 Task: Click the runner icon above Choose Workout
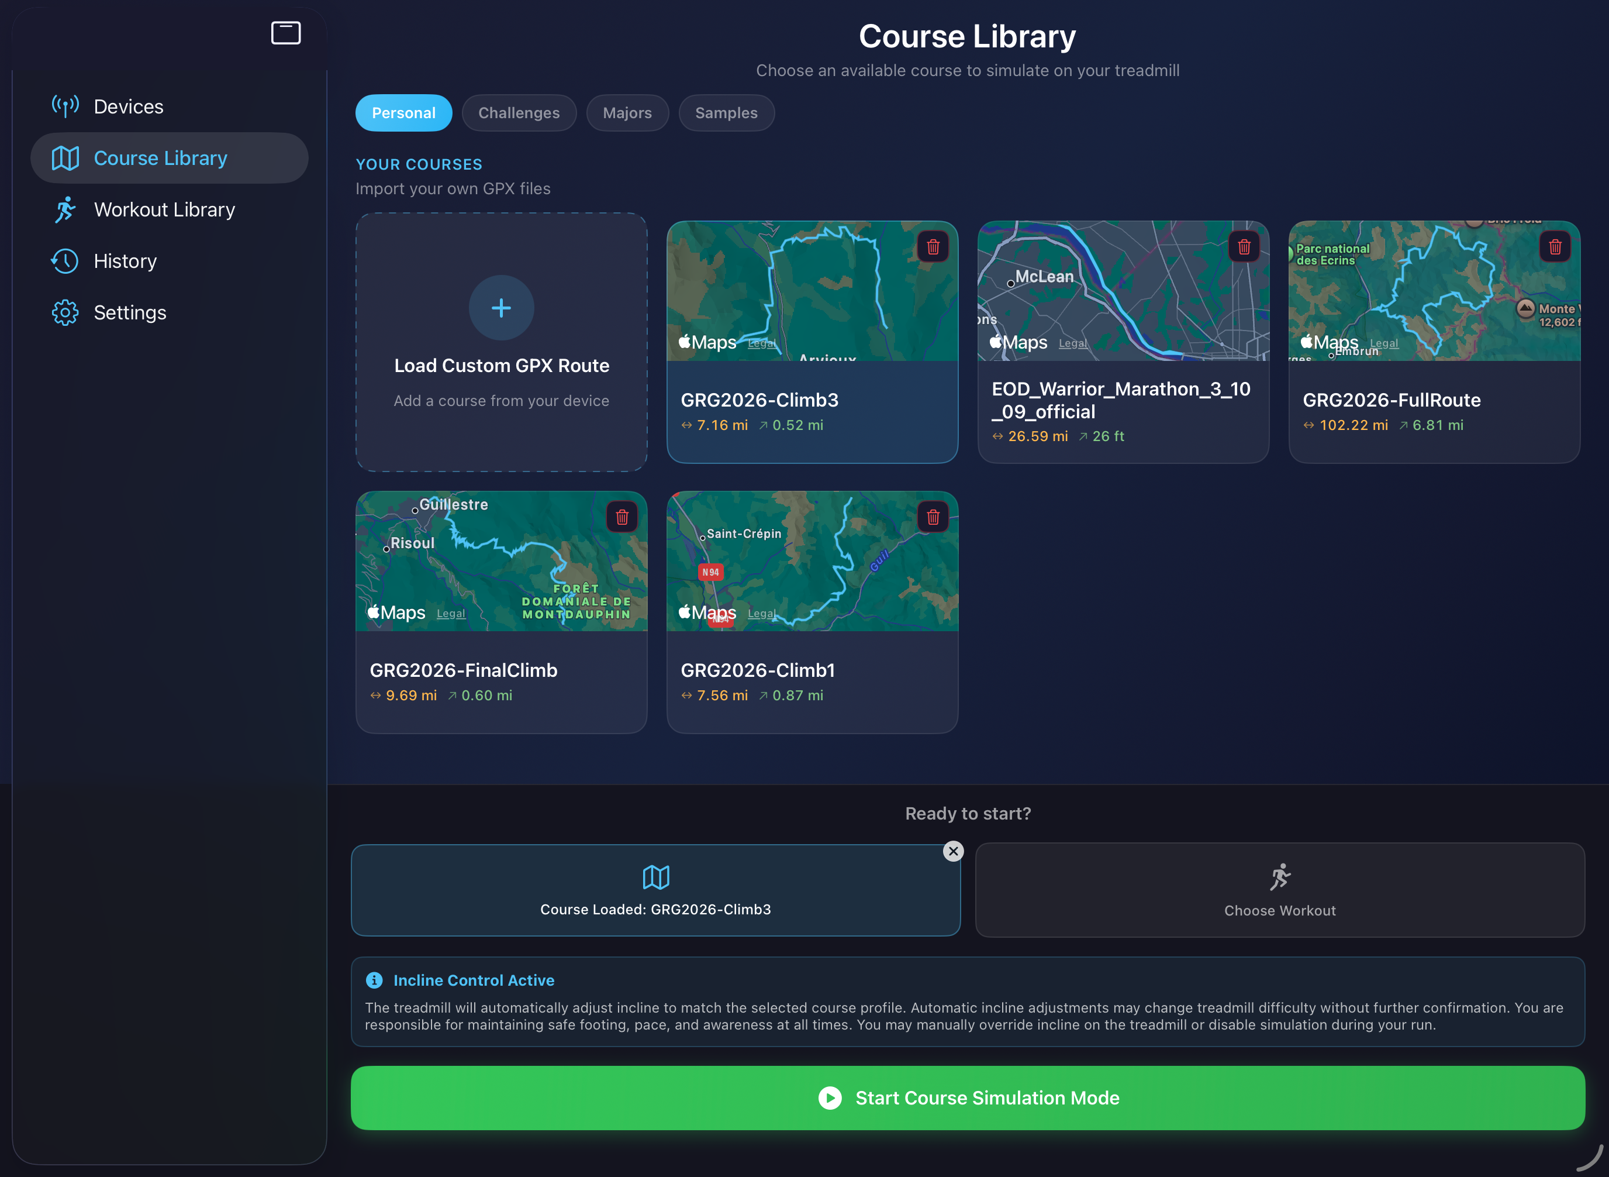pyautogui.click(x=1279, y=876)
